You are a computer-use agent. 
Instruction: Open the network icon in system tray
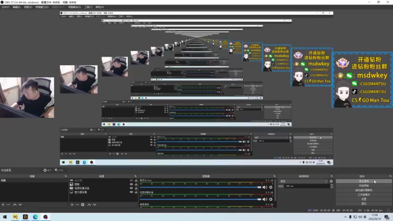(x=355, y=217)
